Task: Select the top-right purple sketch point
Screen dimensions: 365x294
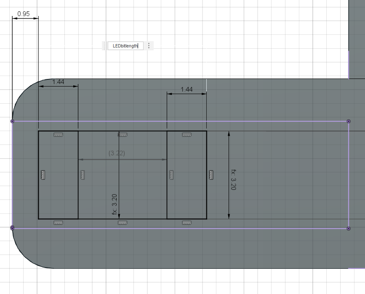Action: click(349, 121)
